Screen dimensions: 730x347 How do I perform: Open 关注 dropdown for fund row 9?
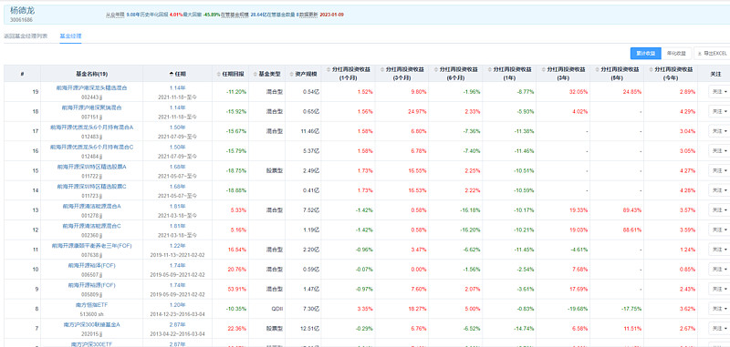click(719, 289)
